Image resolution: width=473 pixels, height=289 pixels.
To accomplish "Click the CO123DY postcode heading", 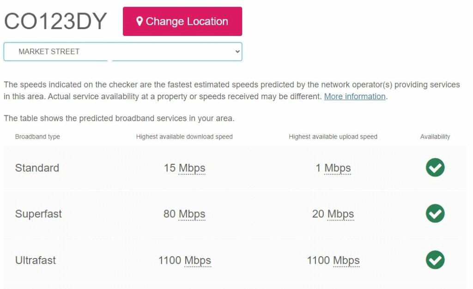I will 55,20.
